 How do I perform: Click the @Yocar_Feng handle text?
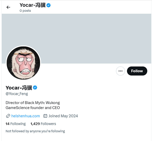pos(17,94)
